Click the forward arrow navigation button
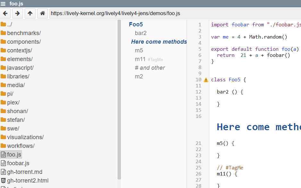Screen dimensions: 301x188 (x=18, y=13)
